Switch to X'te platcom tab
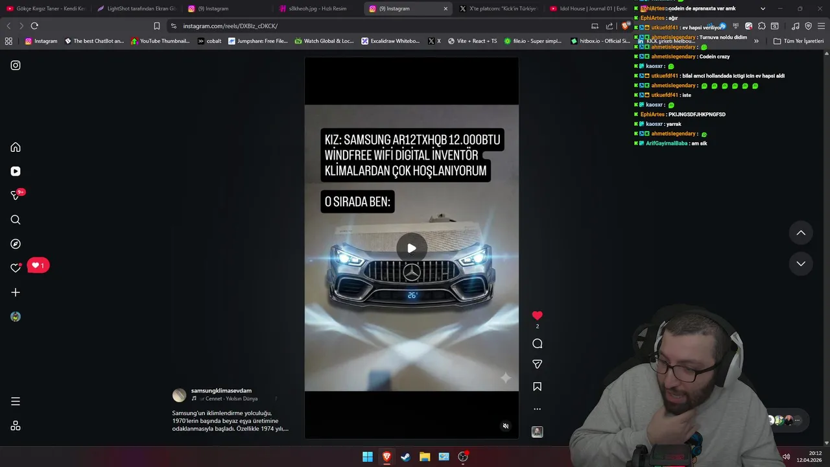The image size is (830, 467). click(498, 9)
